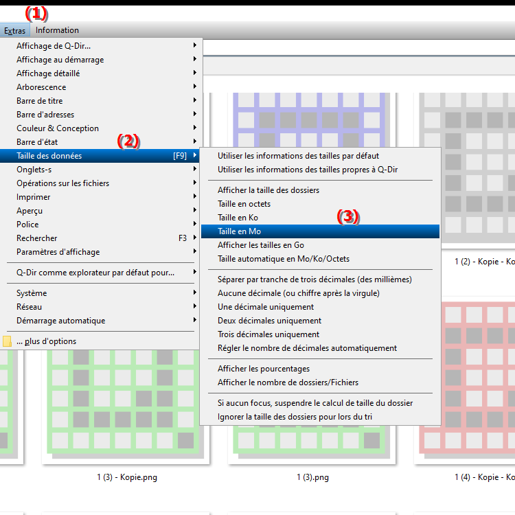The image size is (515, 515).
Task: Choose Utiliser les informations des tailles par défaut
Action: pyautogui.click(x=320, y=156)
